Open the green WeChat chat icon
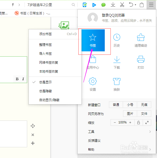The image size is (157, 158). [x=103, y=5]
